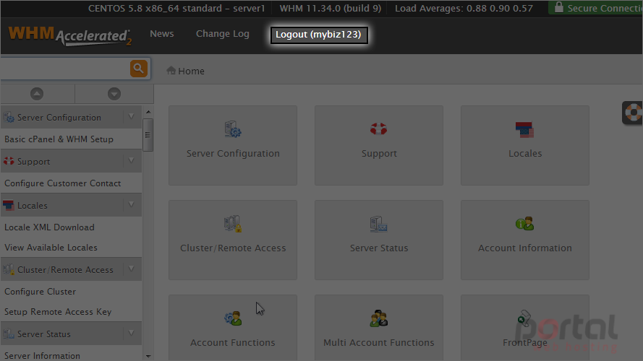Collapse the Locales sidebar section

[x=131, y=204]
